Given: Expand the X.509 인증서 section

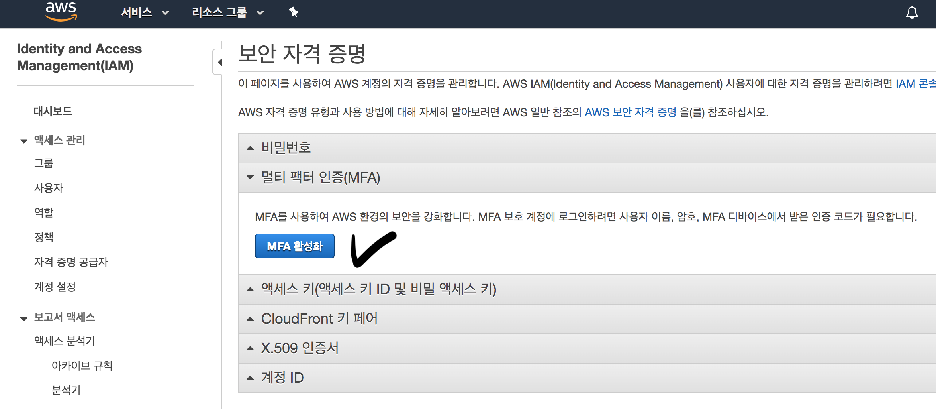Looking at the screenshot, I should 587,348.
